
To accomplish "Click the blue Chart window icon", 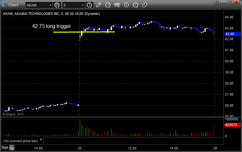I will [x=4, y=5].
